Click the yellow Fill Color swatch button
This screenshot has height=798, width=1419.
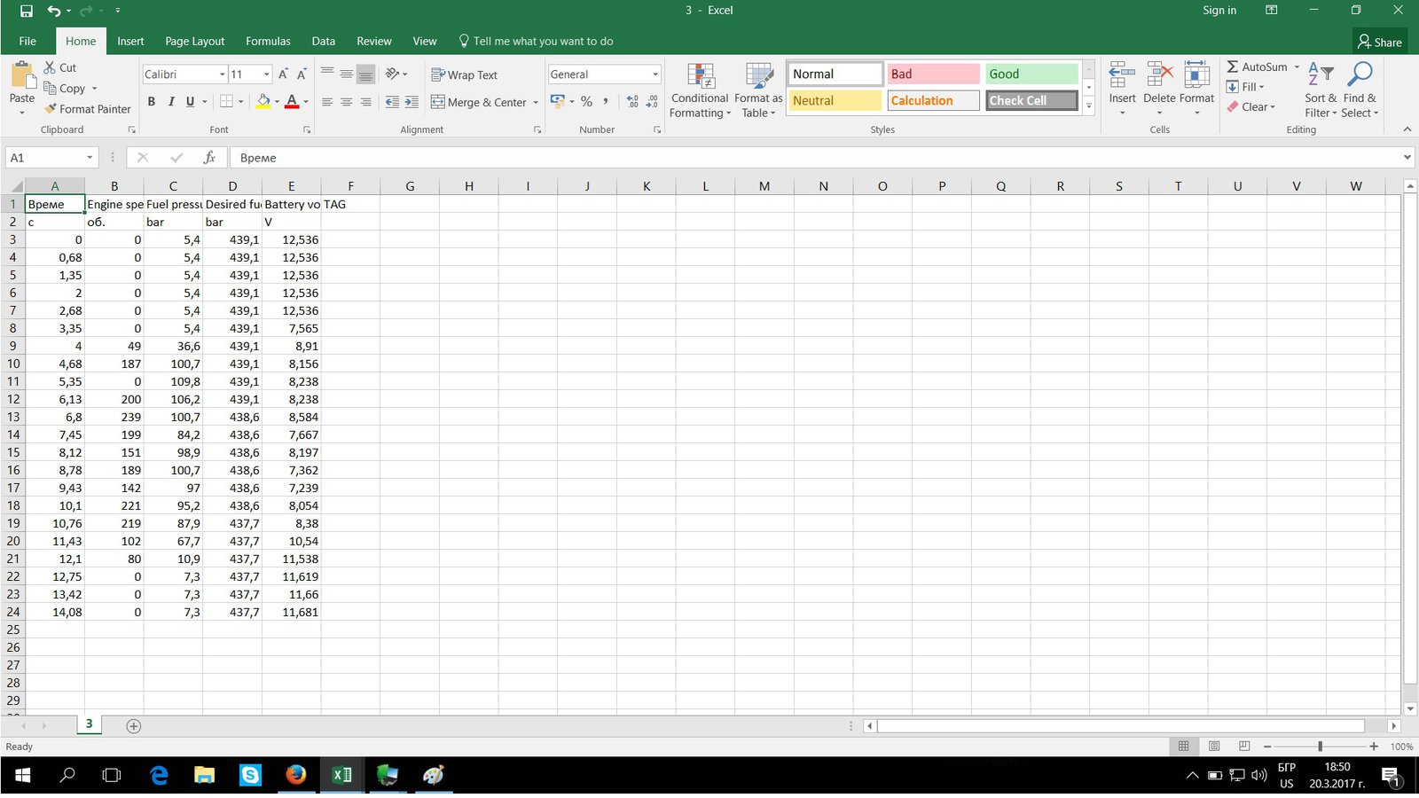coord(263,102)
